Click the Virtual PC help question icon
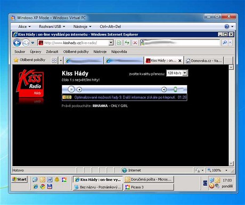Screen dimensions: 245x205 tap(227, 27)
